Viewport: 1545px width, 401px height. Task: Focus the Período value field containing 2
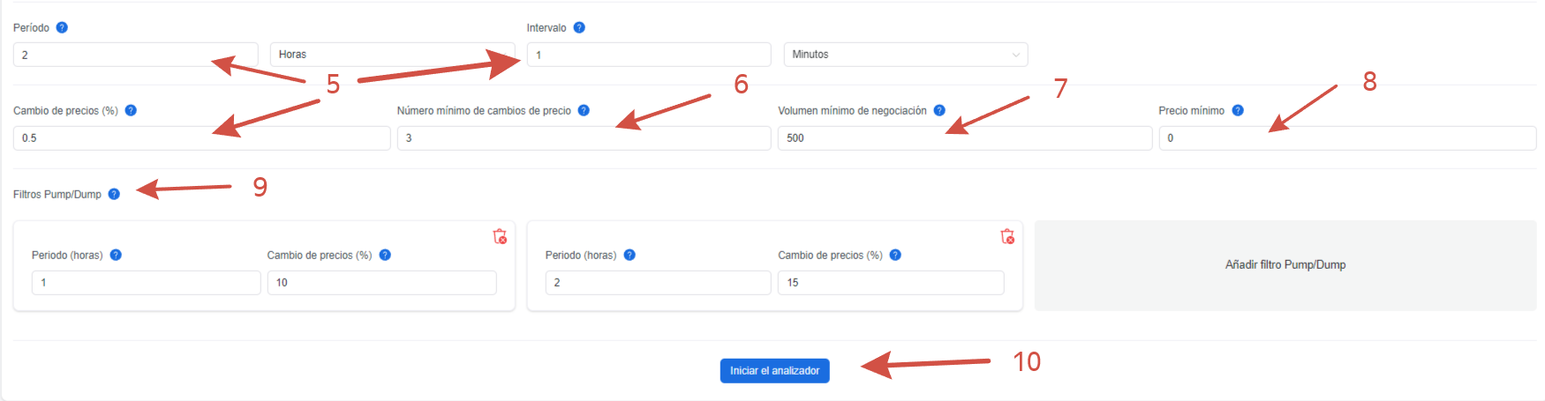coord(135,55)
